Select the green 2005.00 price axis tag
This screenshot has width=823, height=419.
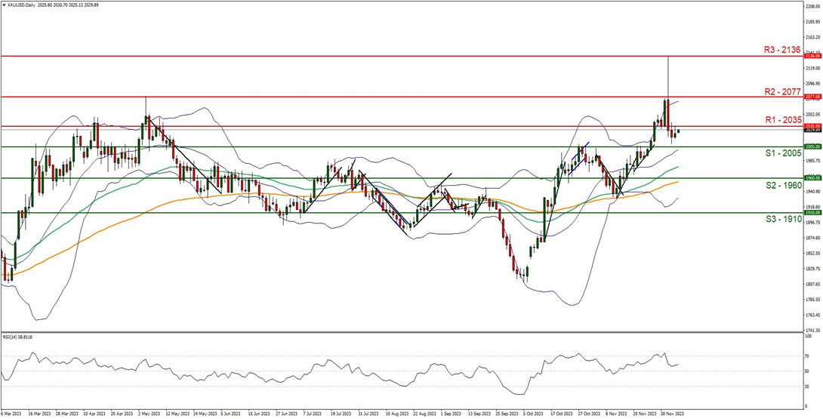tap(812, 146)
